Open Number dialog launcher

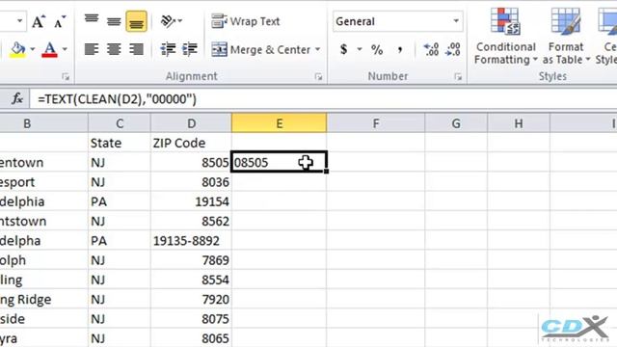[x=458, y=77]
